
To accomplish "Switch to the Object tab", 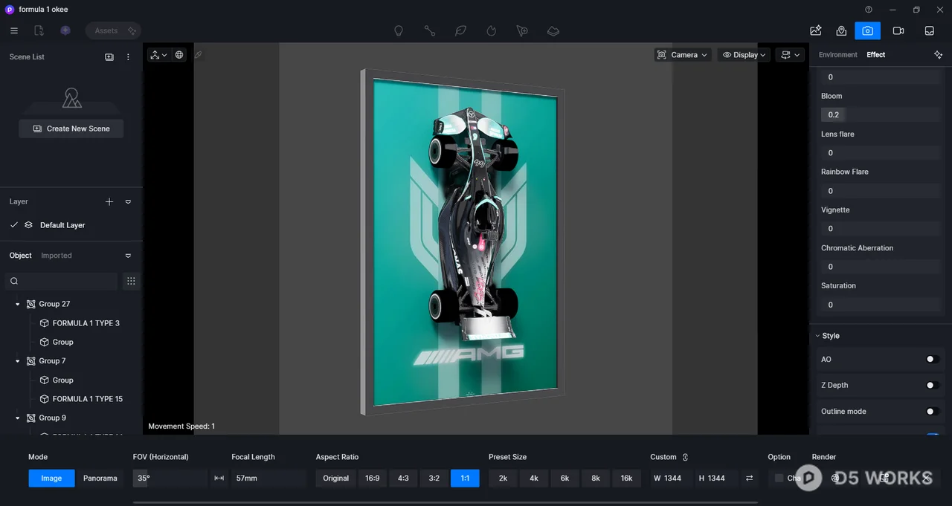I will click(21, 256).
